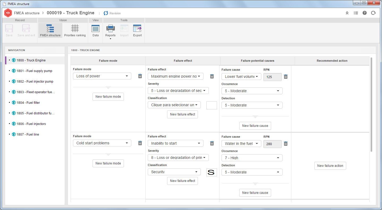Select the FMEA structure vision toggle
The height and width of the screenshot is (210, 382).
coord(50,30)
